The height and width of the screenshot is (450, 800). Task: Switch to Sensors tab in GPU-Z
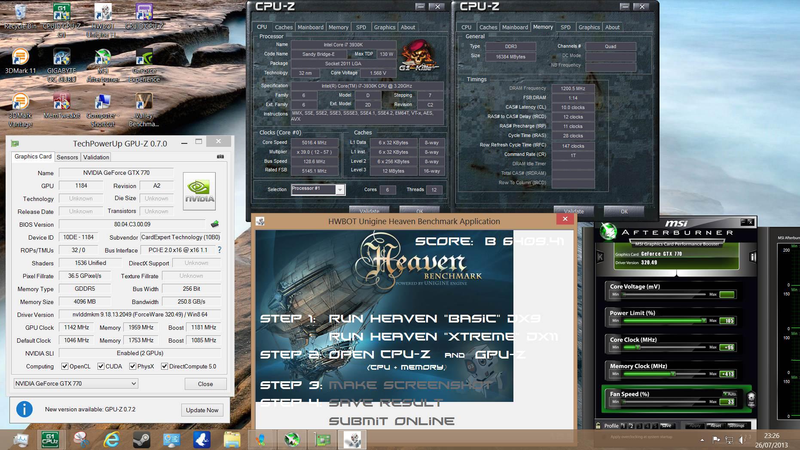(x=67, y=157)
